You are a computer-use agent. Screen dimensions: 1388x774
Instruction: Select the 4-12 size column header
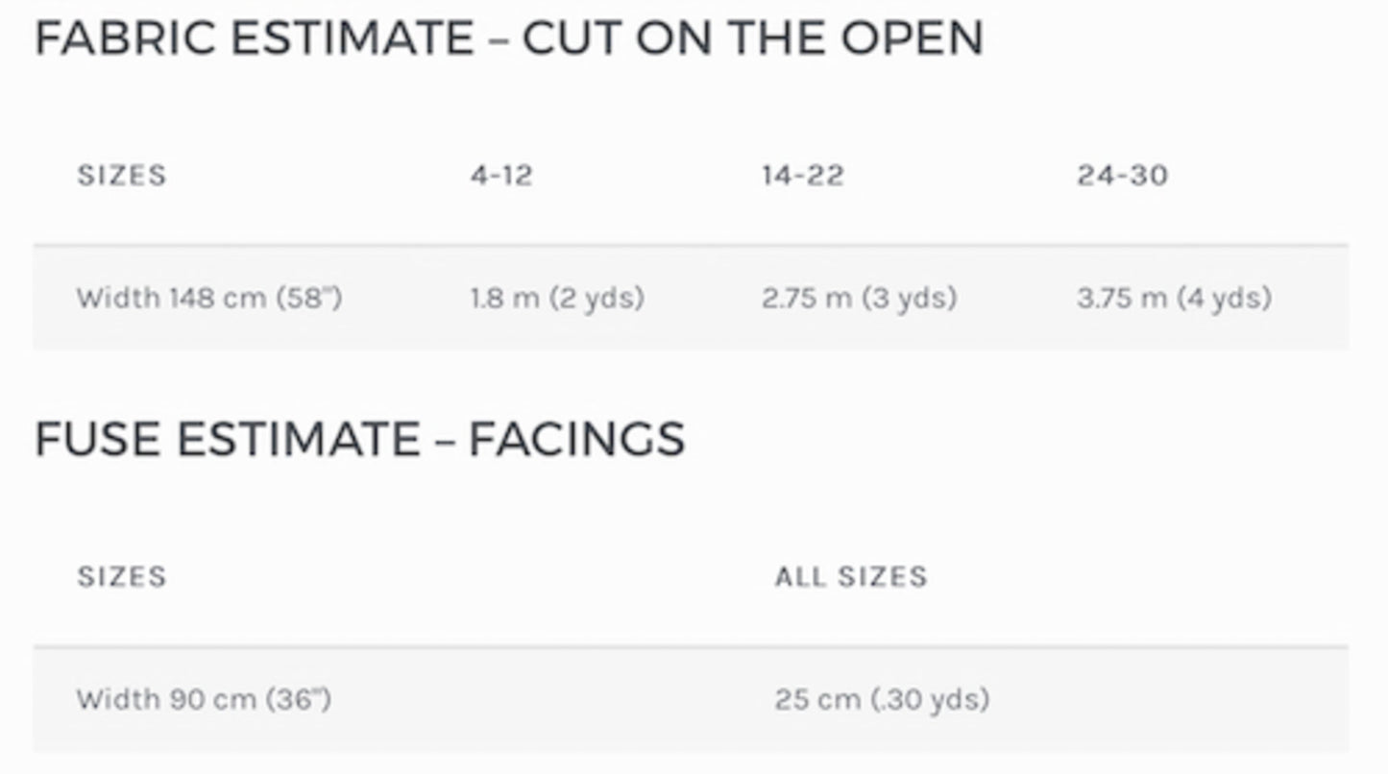[501, 175]
